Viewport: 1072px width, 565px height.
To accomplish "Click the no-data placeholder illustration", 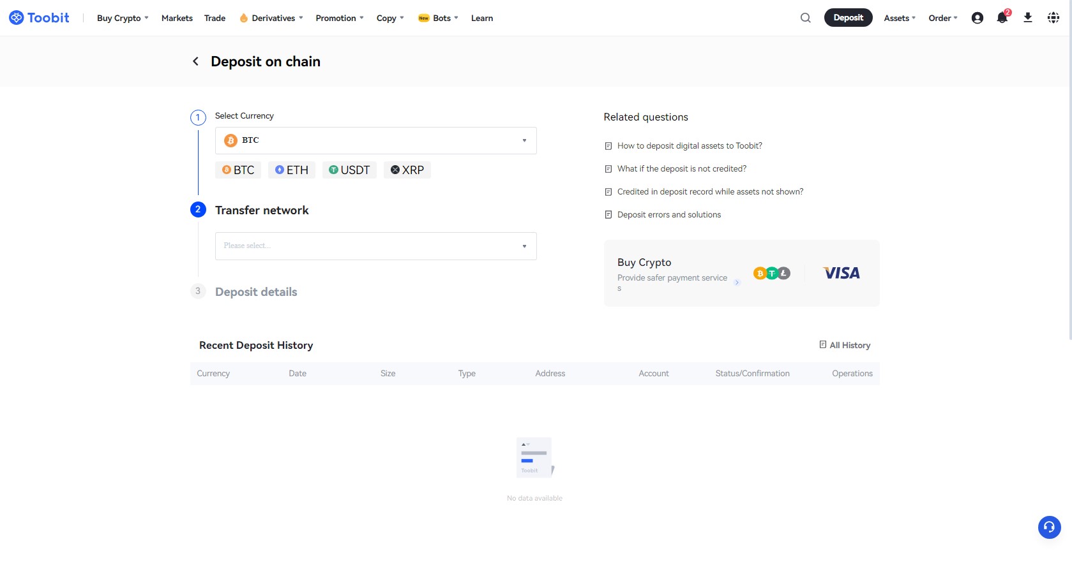I will (535, 457).
